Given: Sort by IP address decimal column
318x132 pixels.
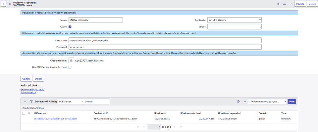Looking at the screenshot, I should point(190,113).
